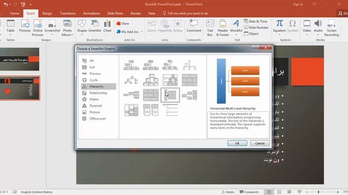Insert an Object from ribbon
This screenshot has height=195, width=348.
(251, 34)
